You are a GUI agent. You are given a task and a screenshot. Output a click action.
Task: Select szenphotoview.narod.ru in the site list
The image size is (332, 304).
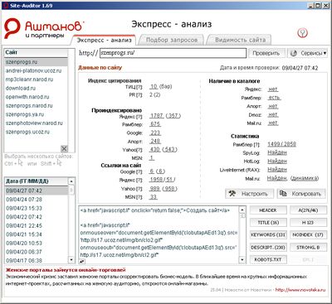click(36, 123)
